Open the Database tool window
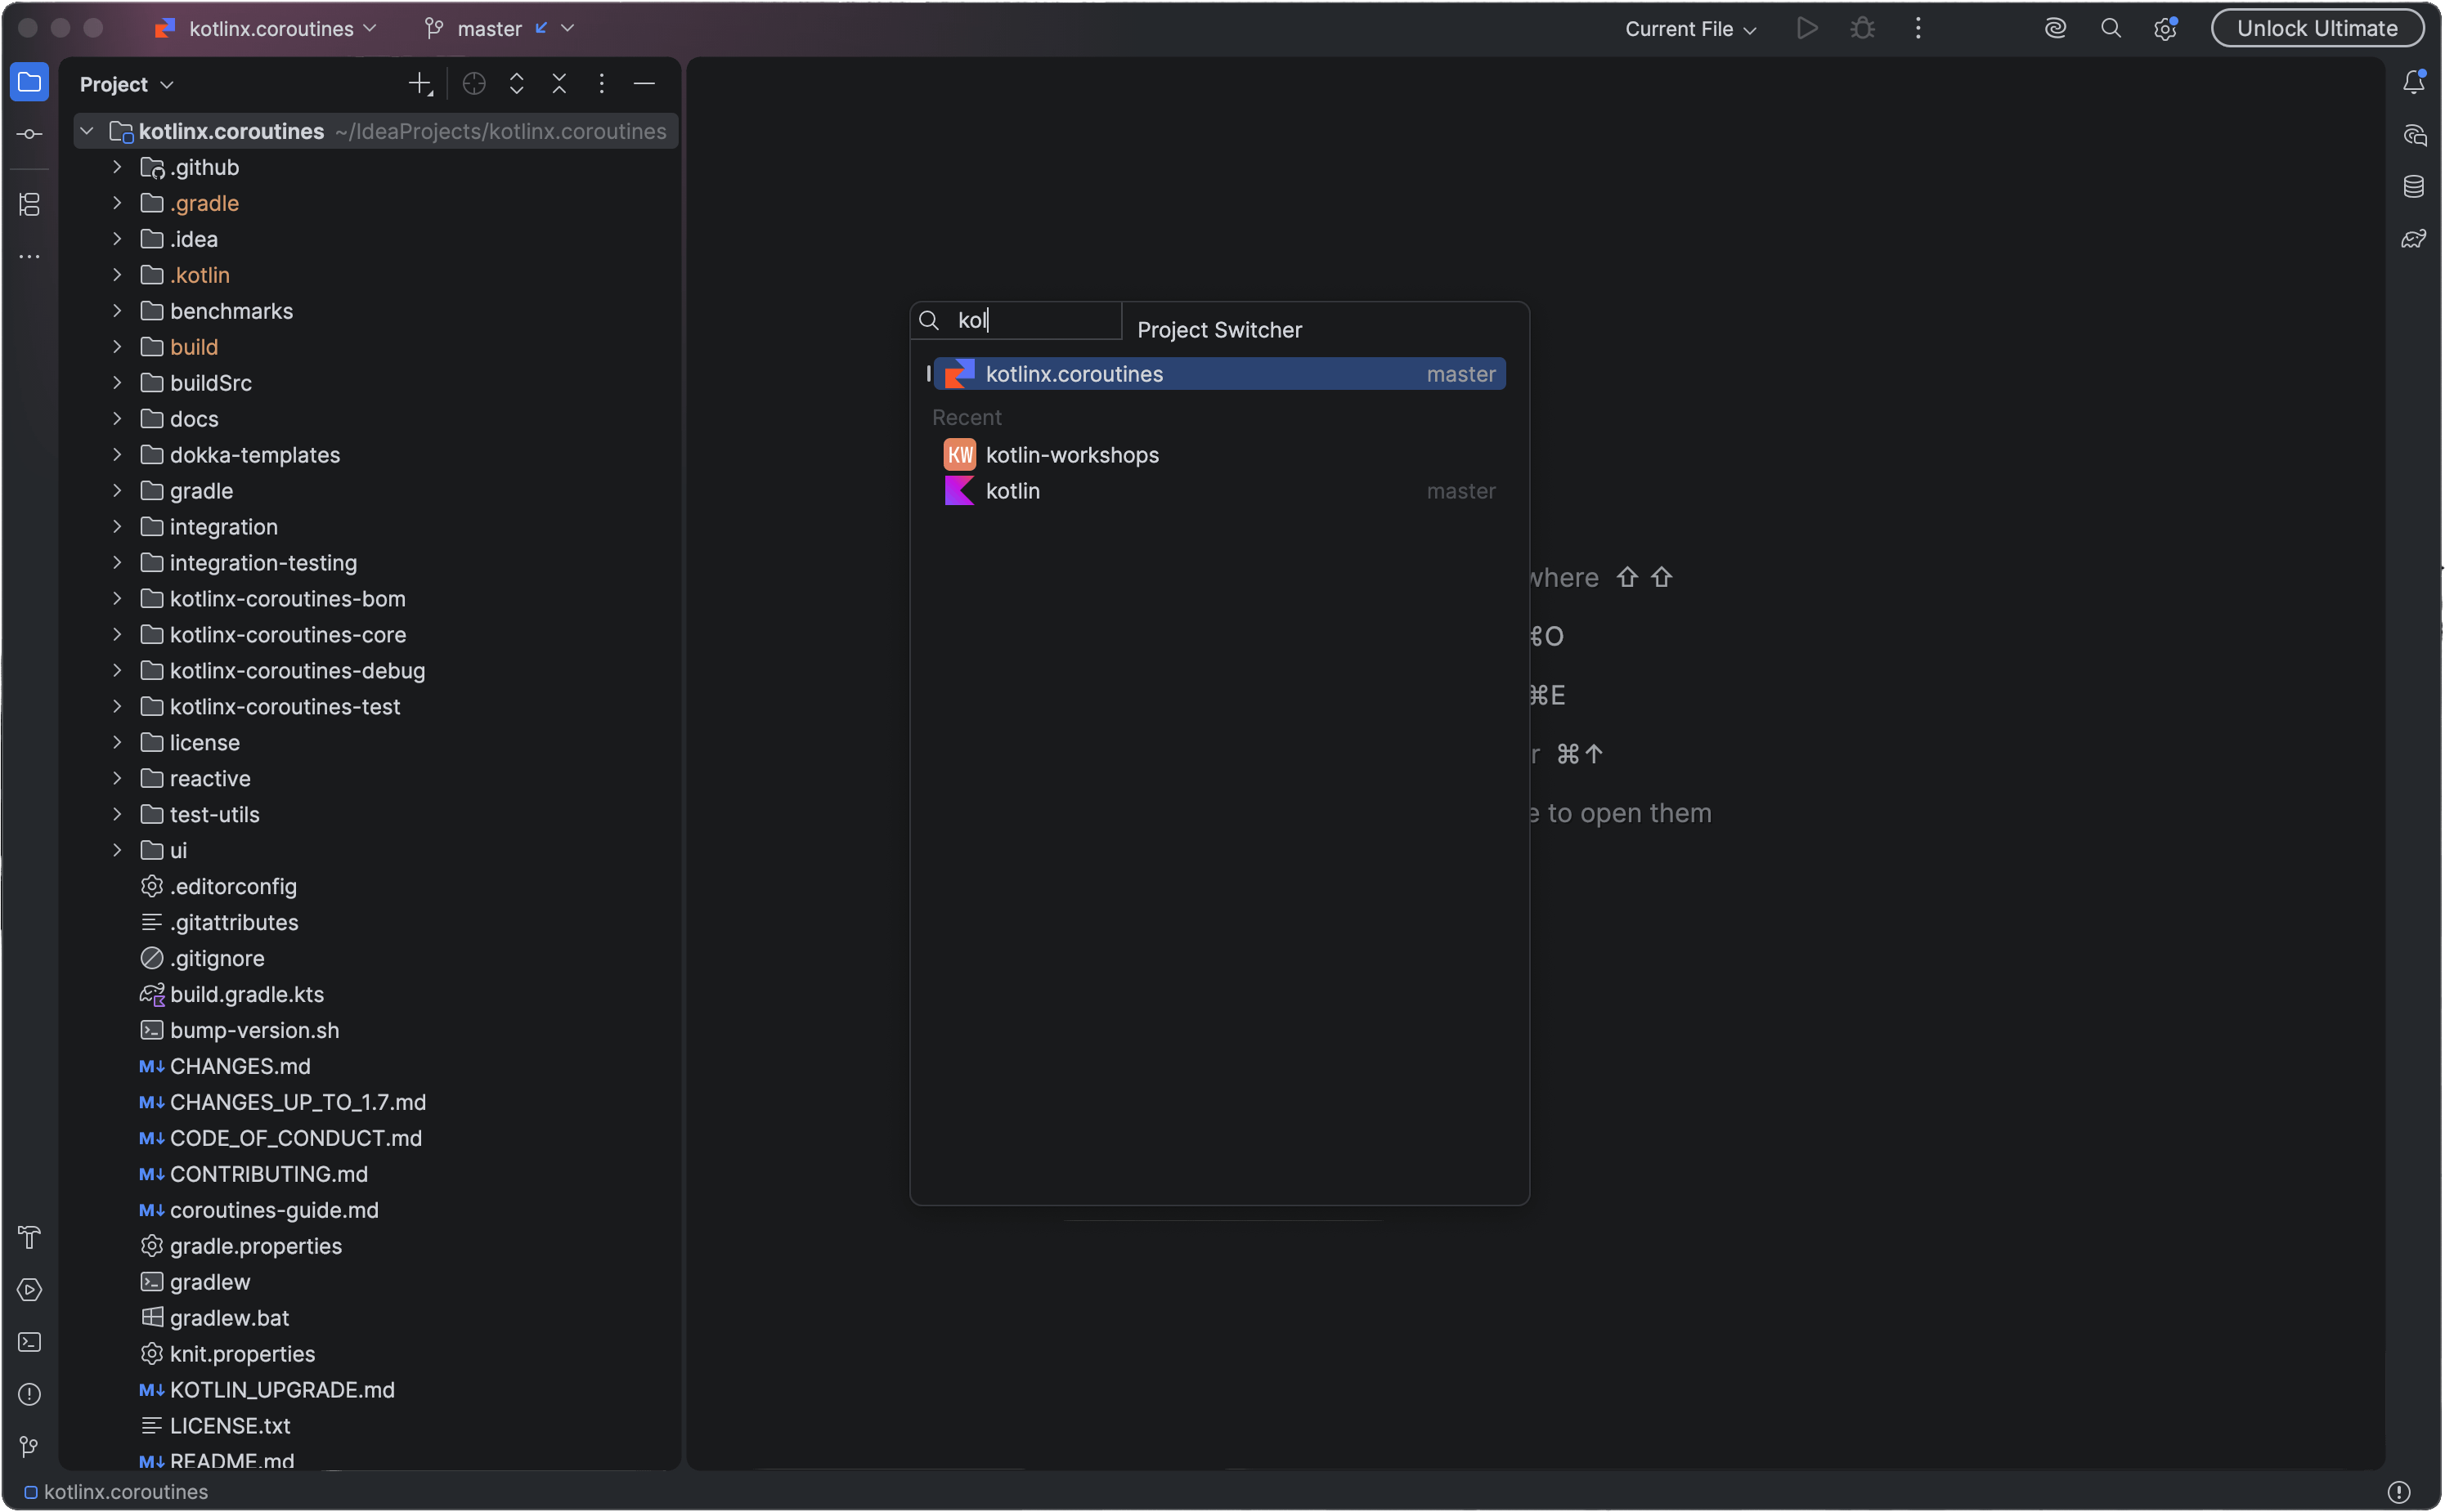Screen dimensions: 2445x1512 pyautogui.click(x=2413, y=187)
